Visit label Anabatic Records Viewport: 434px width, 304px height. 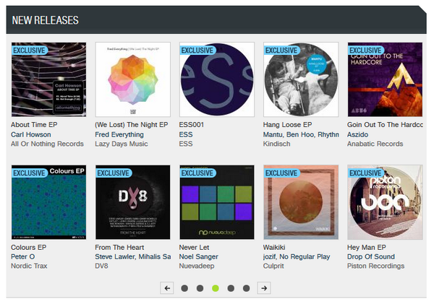375,144
